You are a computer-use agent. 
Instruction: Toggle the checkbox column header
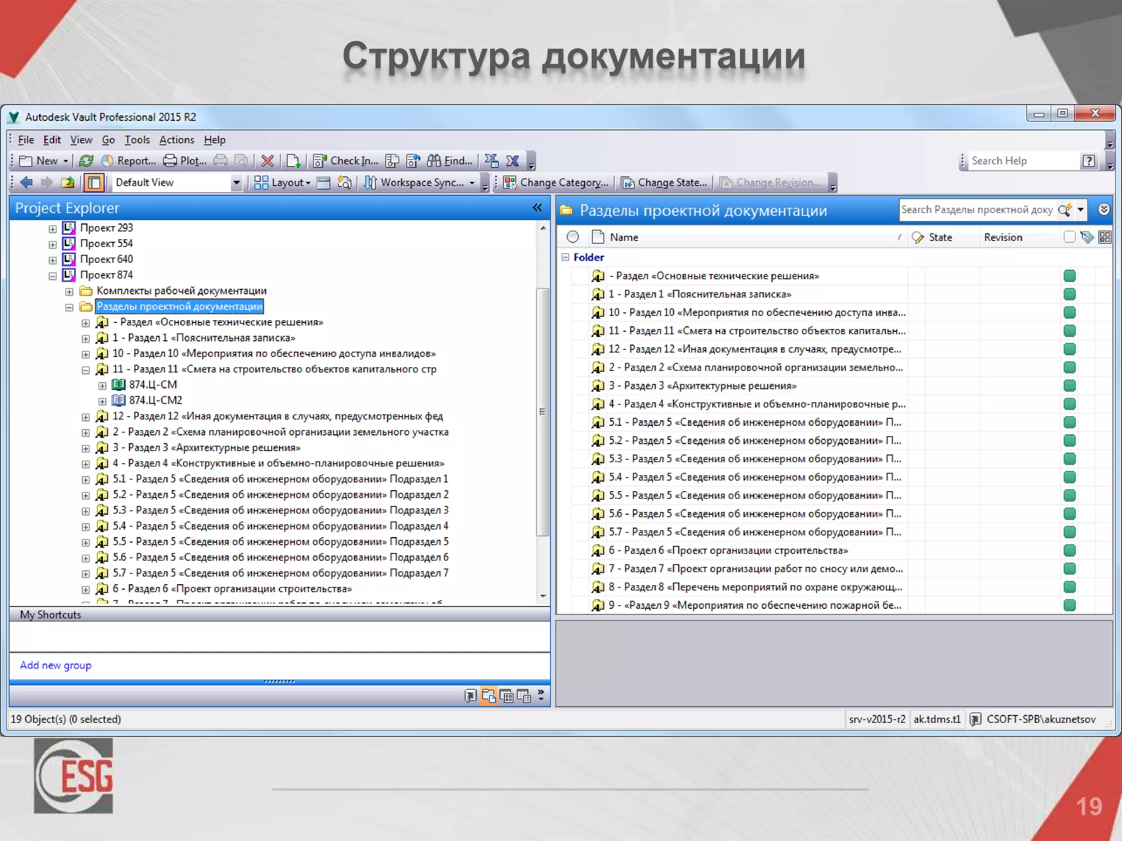pyautogui.click(x=1069, y=237)
